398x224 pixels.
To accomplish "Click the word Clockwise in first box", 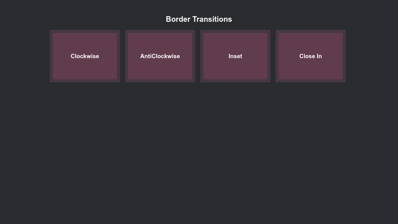I will [x=85, y=56].
